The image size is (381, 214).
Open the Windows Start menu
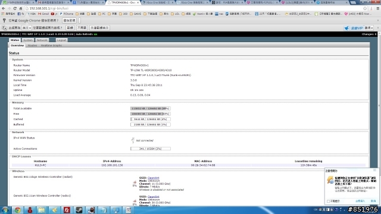[x=5, y=210]
